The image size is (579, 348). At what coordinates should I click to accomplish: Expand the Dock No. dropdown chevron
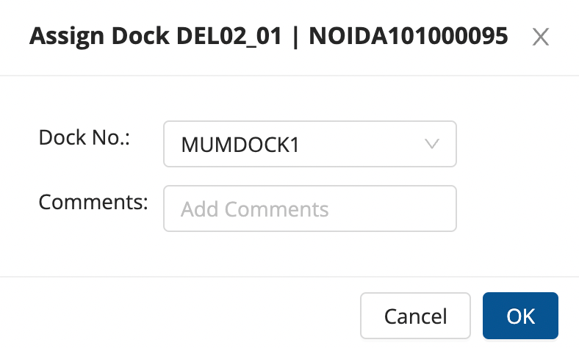click(x=432, y=144)
